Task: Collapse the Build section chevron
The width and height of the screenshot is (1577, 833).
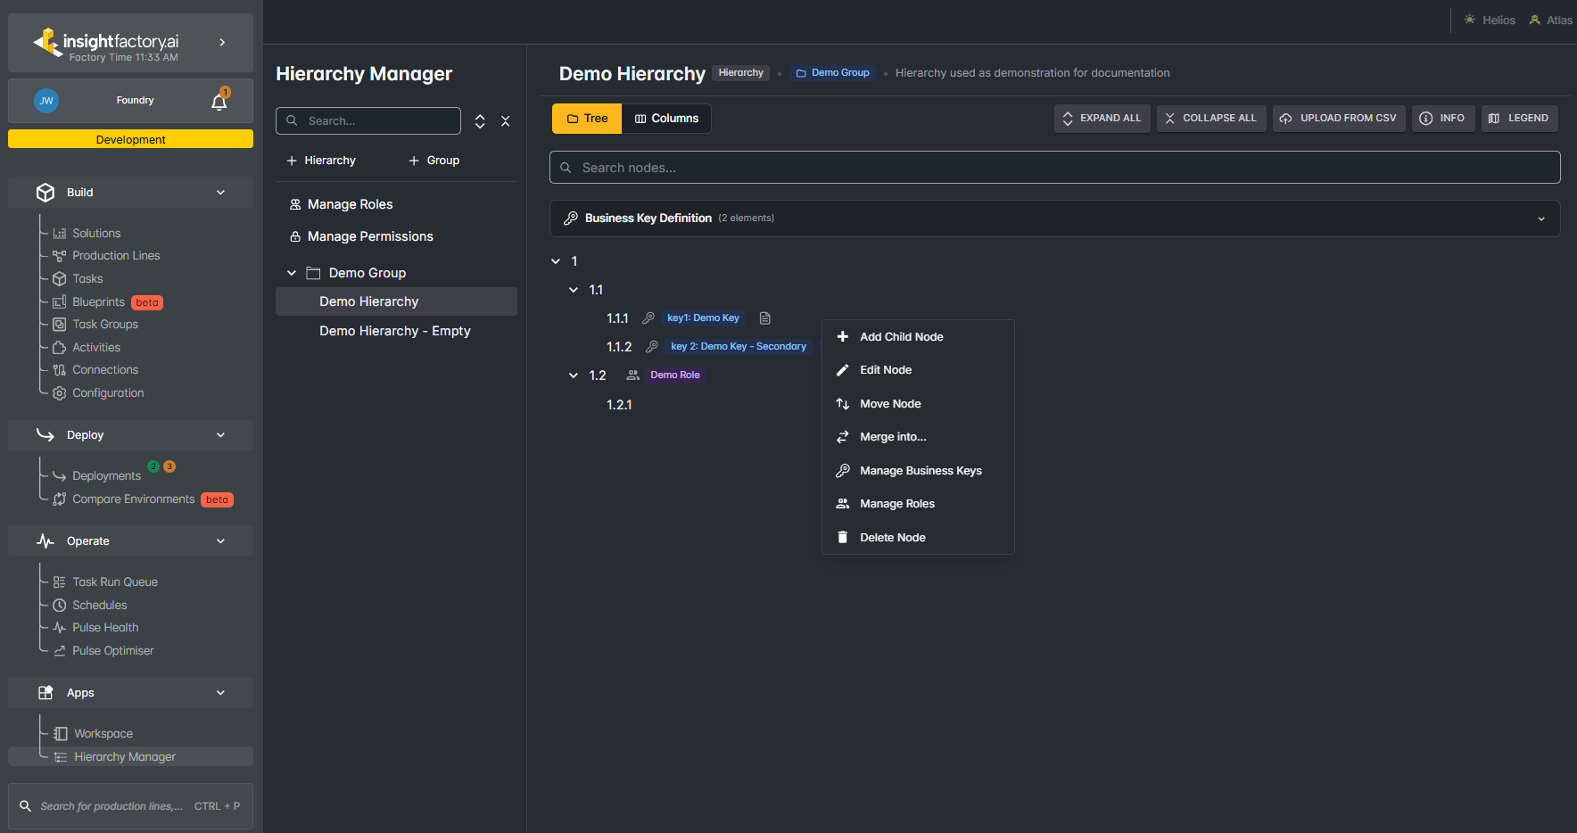Action: pos(221,193)
